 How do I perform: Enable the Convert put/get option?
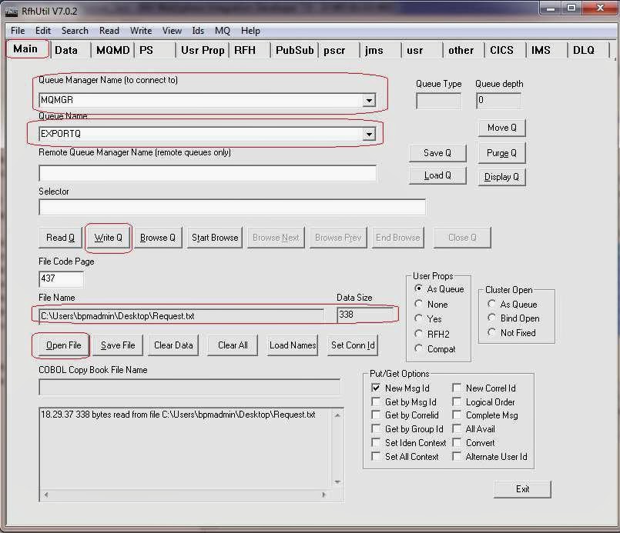tap(457, 442)
